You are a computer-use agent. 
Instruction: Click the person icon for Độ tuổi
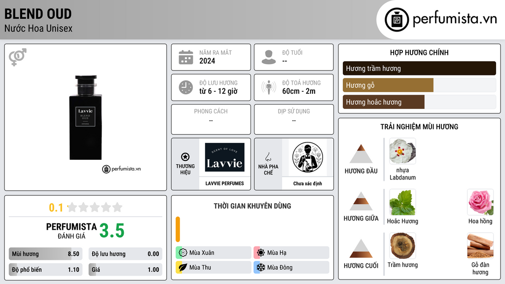[x=269, y=57]
